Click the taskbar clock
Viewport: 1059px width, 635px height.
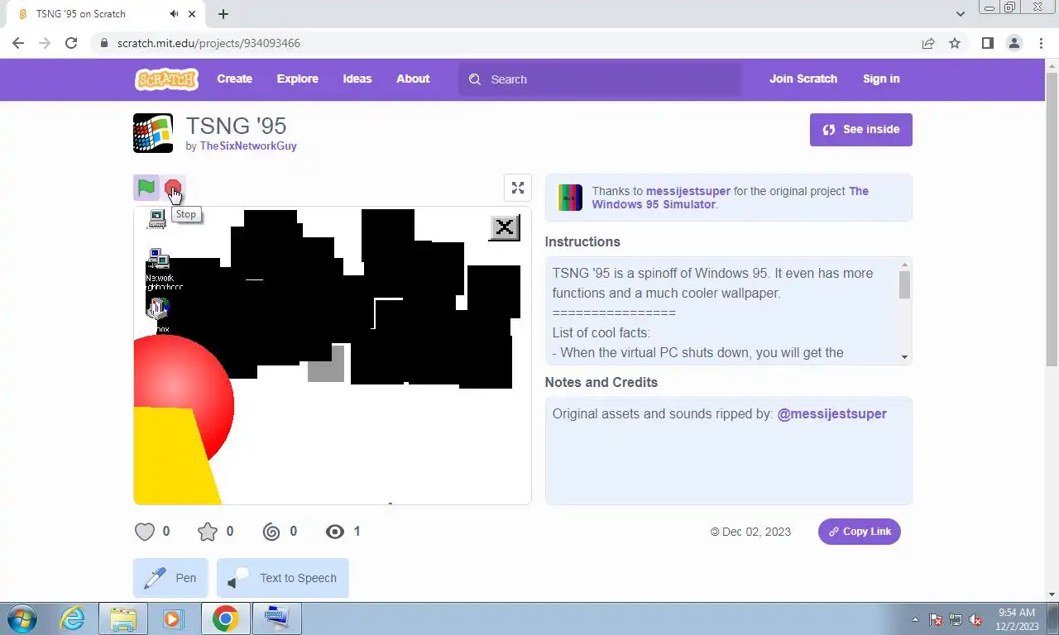tap(1017, 618)
